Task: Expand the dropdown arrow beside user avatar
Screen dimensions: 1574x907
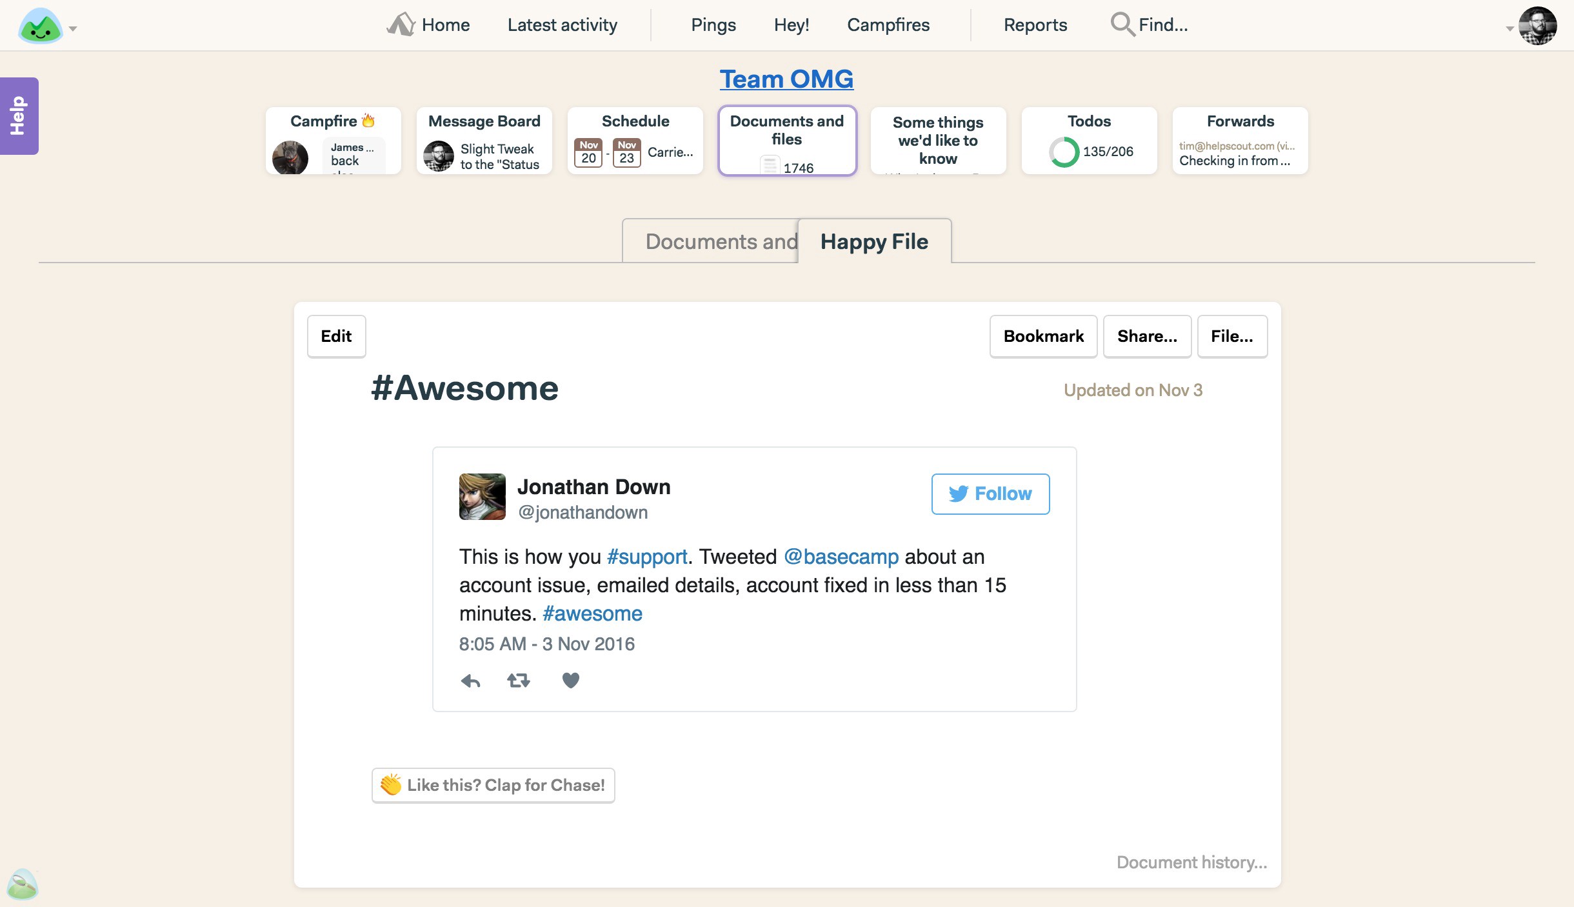Action: pos(1509,28)
